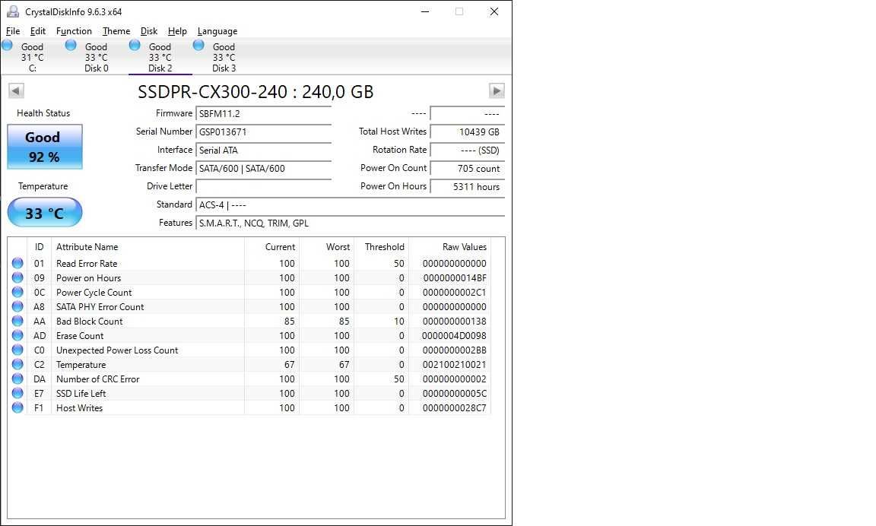Click the Standard field ACS-4
This screenshot has width=876, height=526.
point(351,205)
